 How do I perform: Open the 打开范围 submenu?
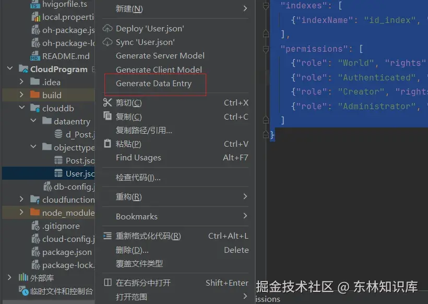(x=175, y=297)
